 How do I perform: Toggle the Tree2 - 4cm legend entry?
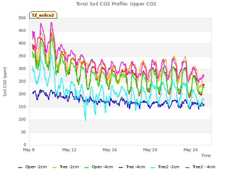pyautogui.click(x=200, y=167)
